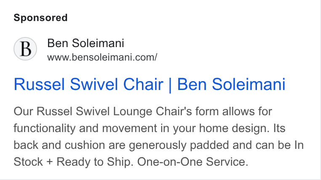
Task: Open the Russel Swivel Chair headline link
Action: pyautogui.click(x=150, y=84)
